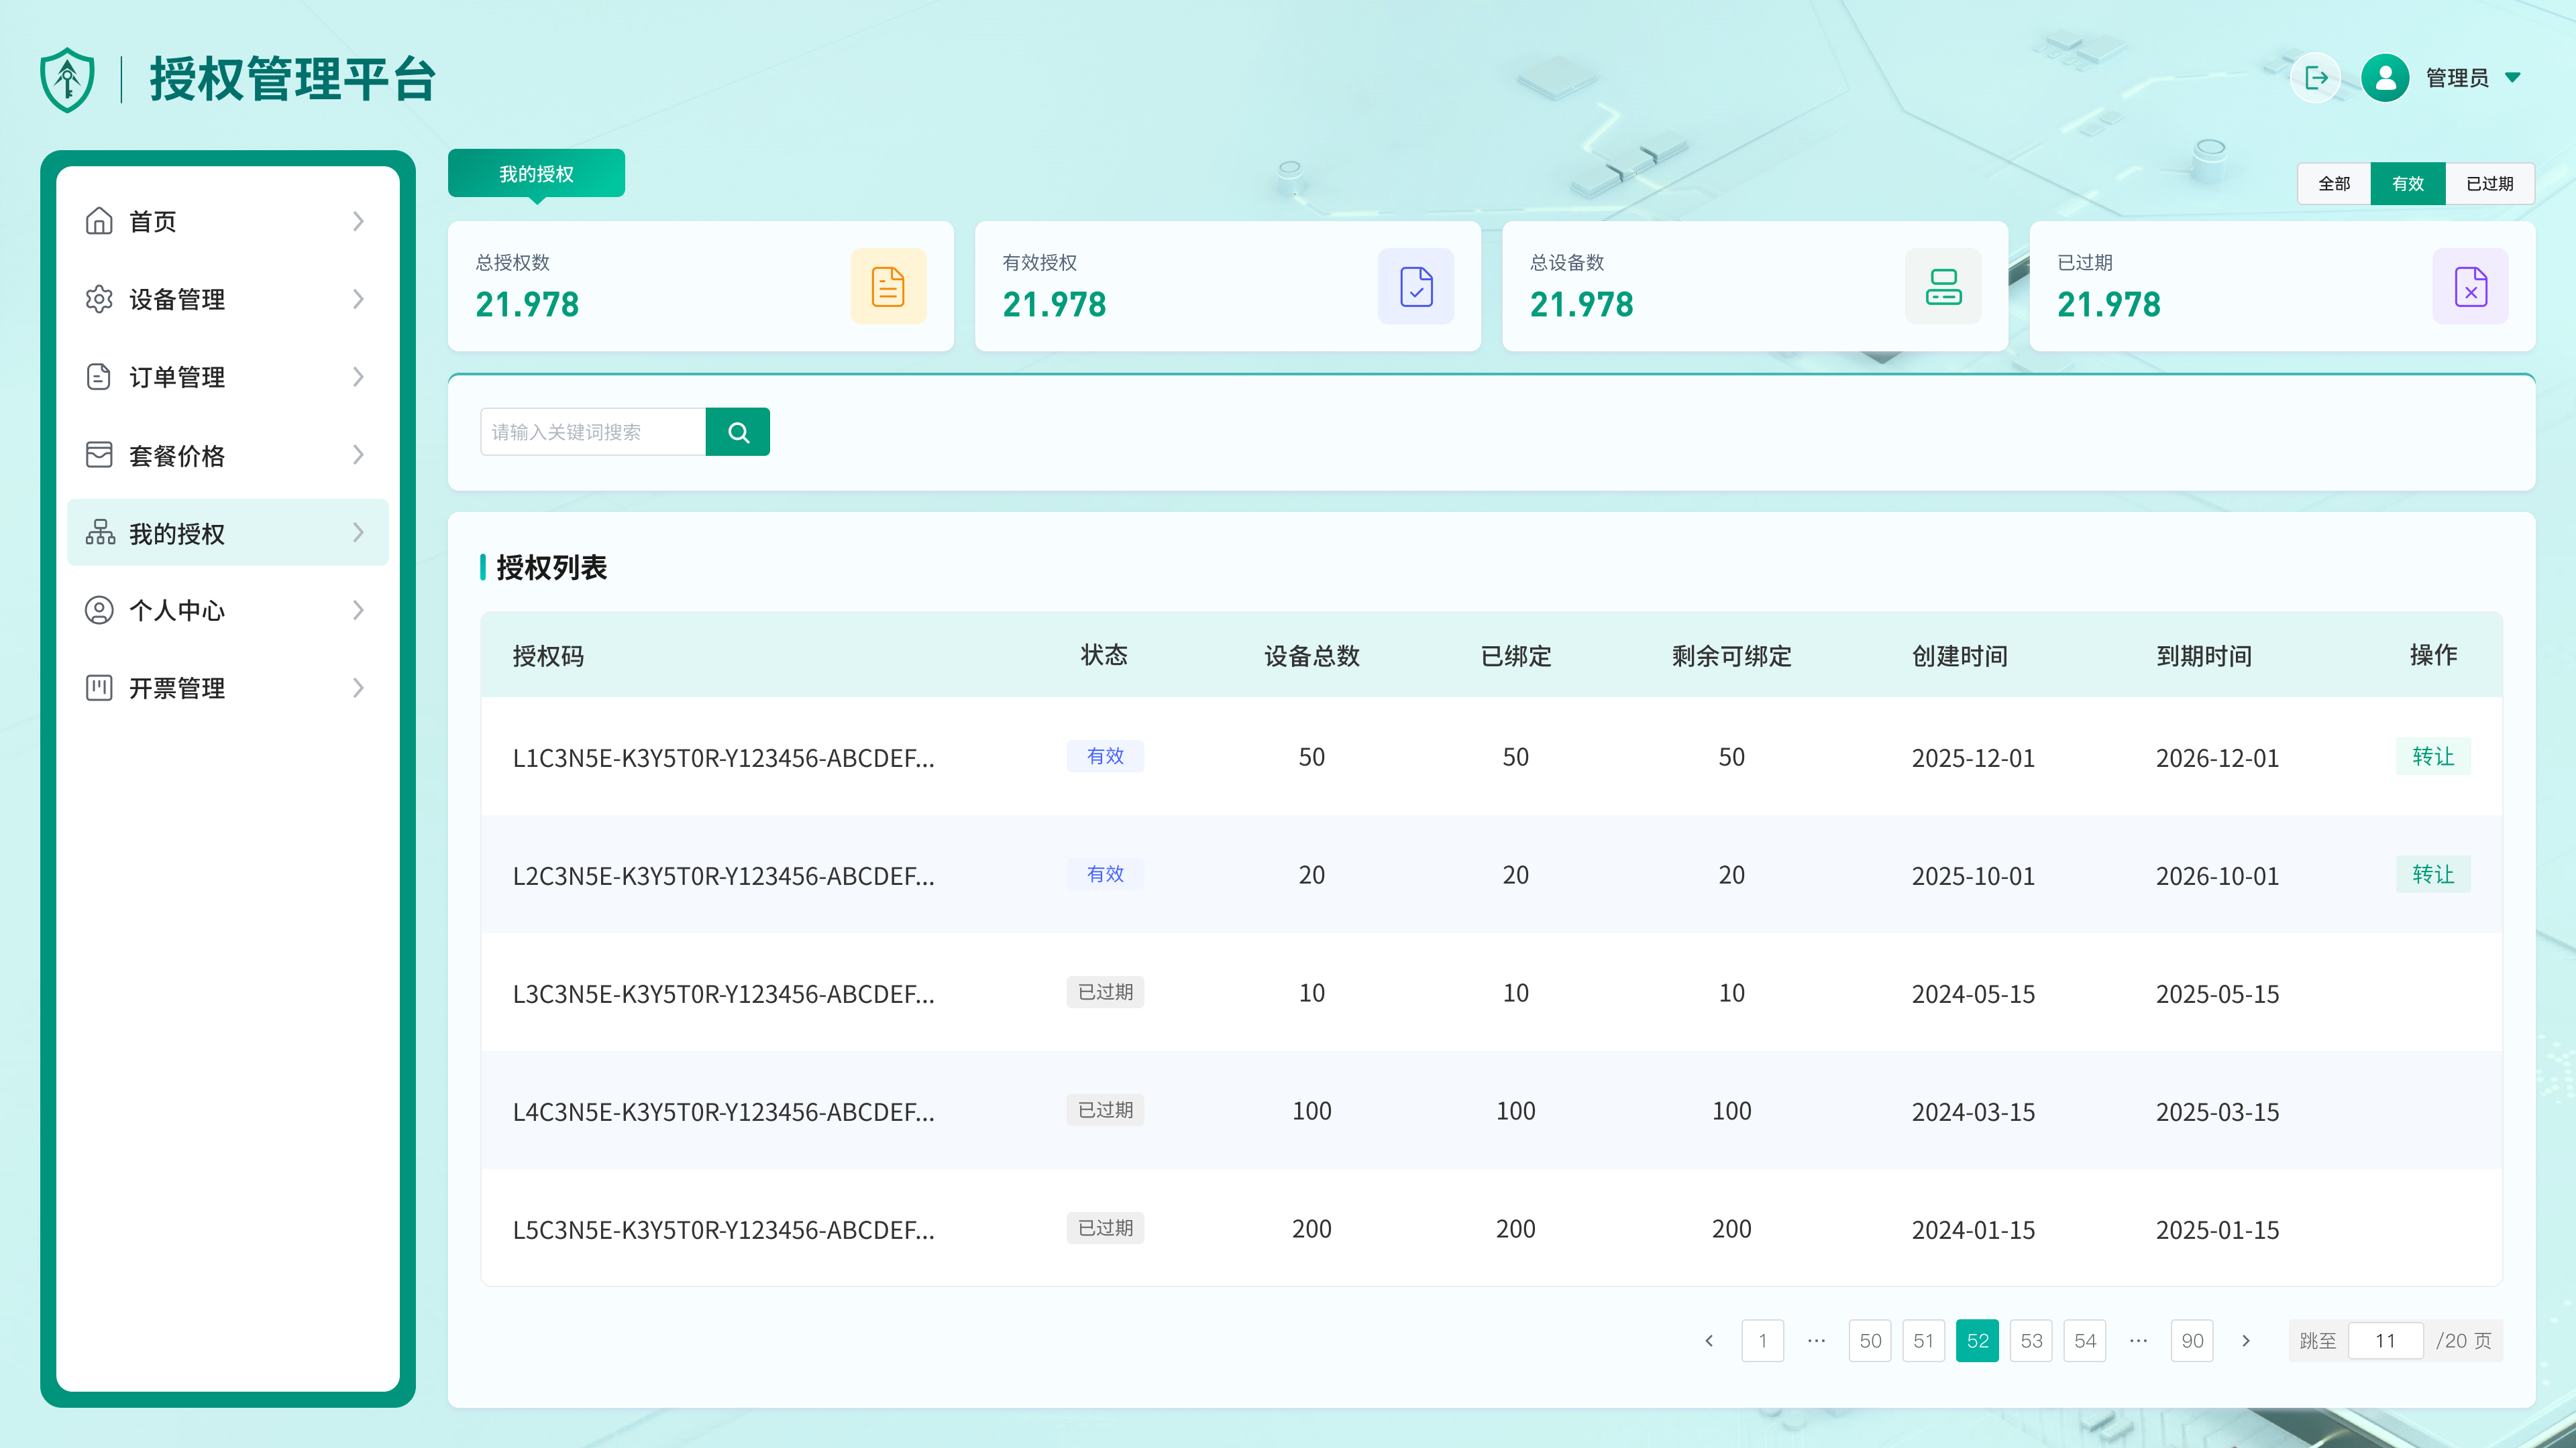The height and width of the screenshot is (1448, 2576).
Task: Select the 已过期 filter option
Action: coord(2489,184)
